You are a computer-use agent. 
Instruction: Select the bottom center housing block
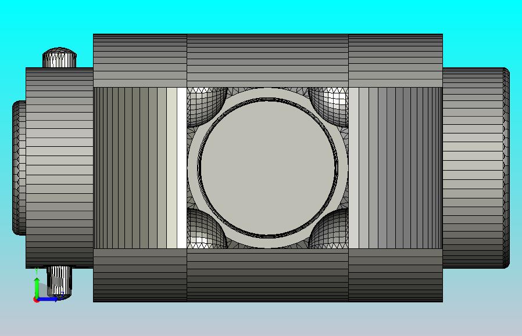(267, 275)
